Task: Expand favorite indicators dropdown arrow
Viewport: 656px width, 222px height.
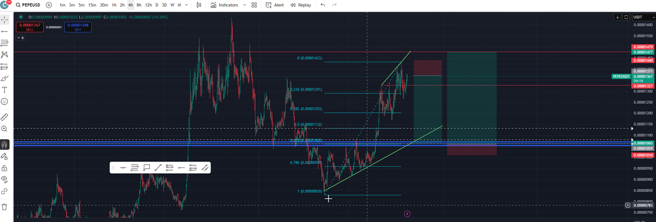Action: [x=244, y=5]
